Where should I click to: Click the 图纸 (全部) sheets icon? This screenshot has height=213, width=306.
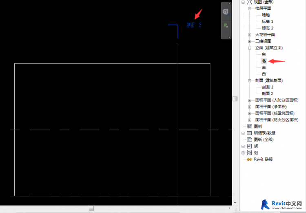tap(249, 139)
